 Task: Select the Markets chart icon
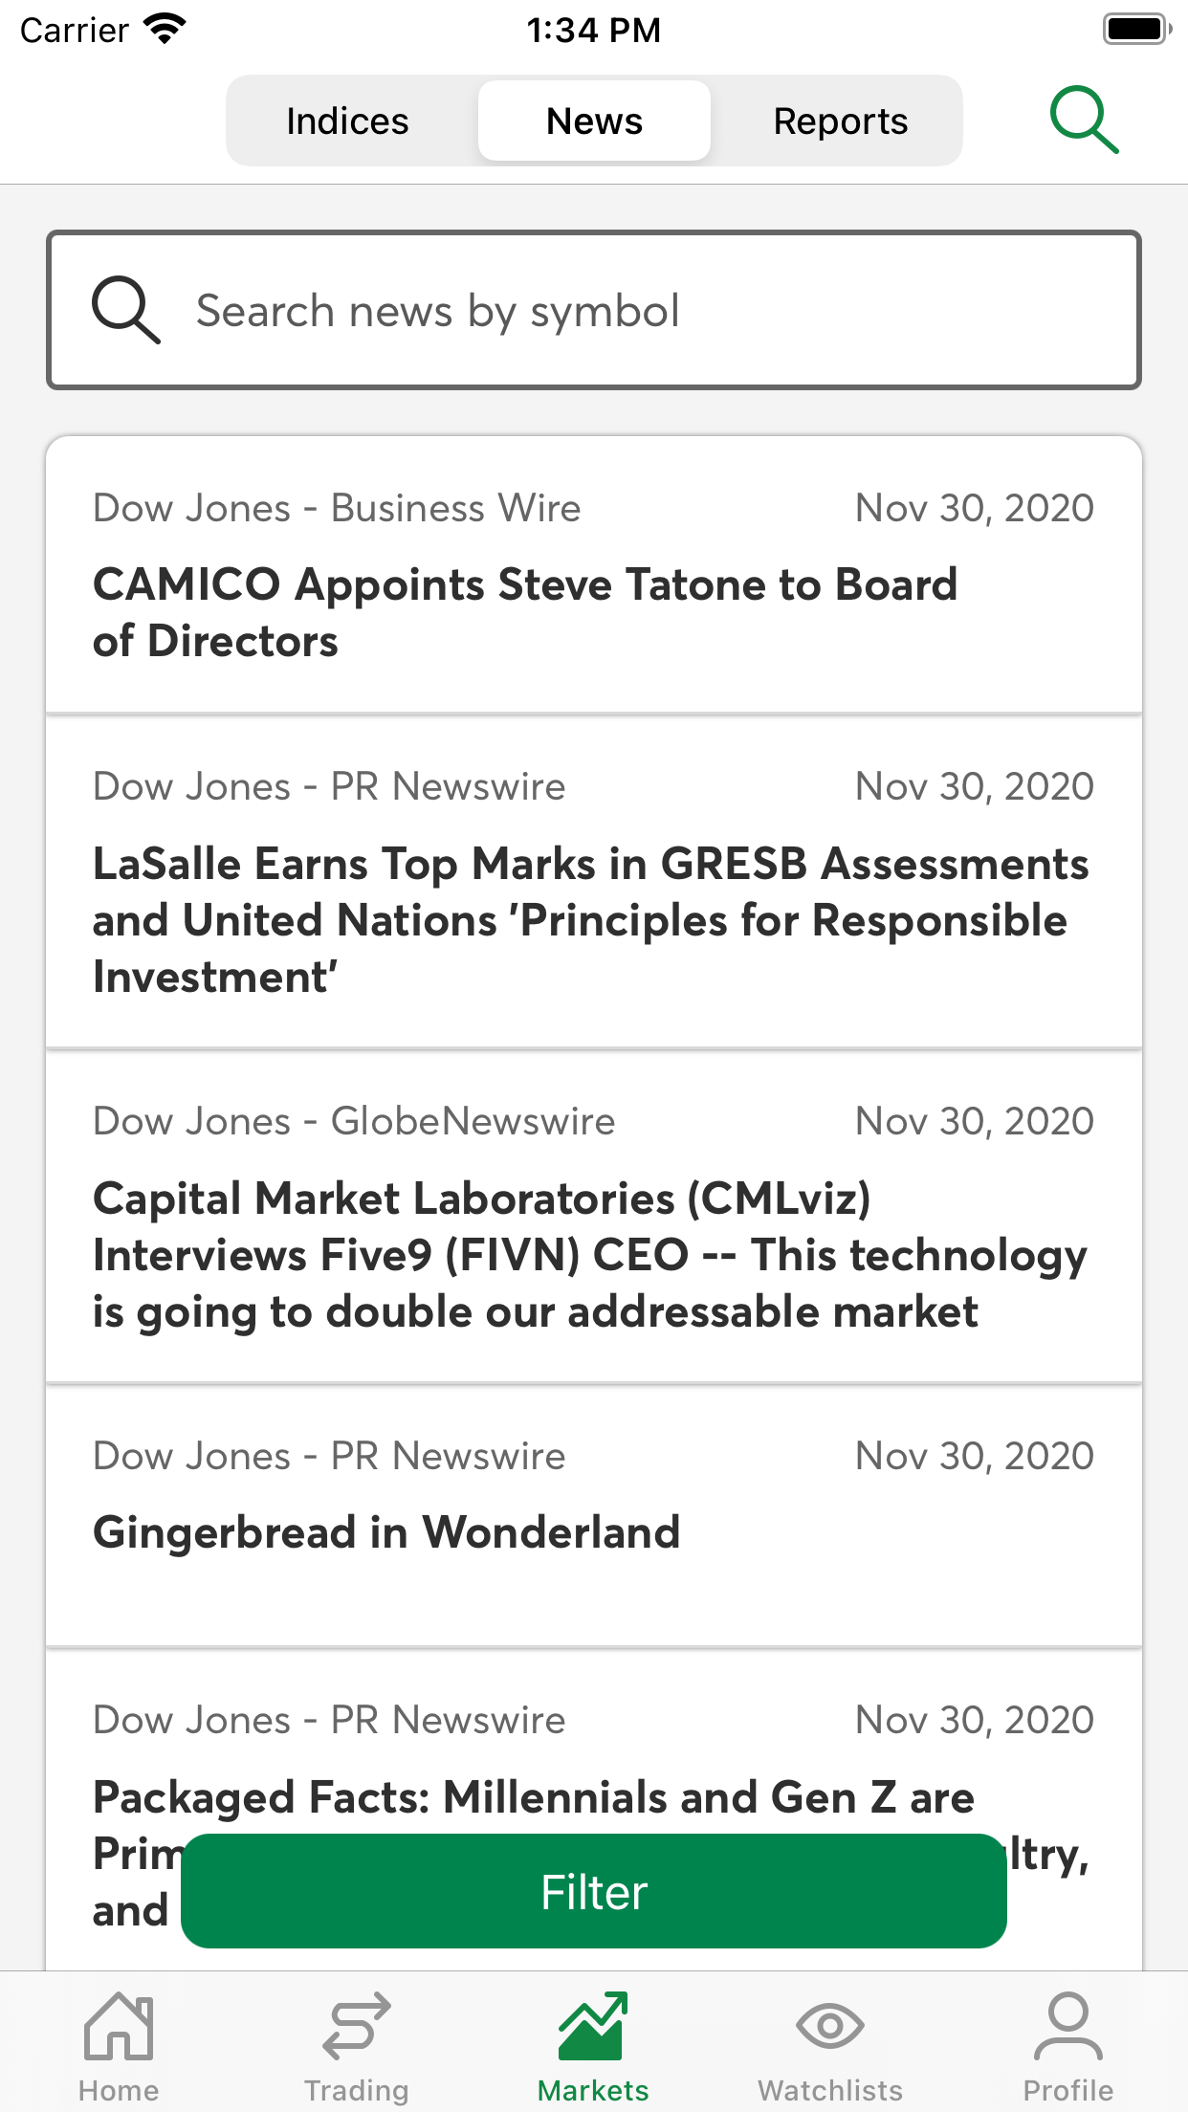tap(593, 2026)
